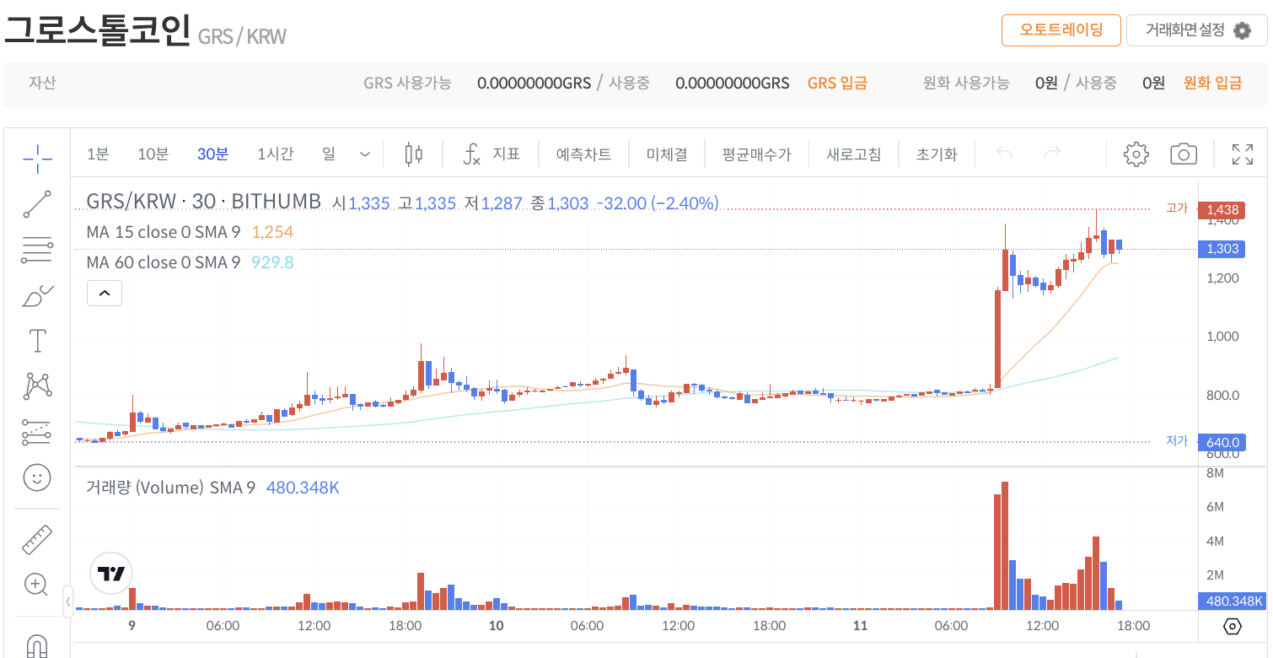Screen dimensions: 1273x658
Task: Click the GRS 입금 link
Action: tap(837, 83)
